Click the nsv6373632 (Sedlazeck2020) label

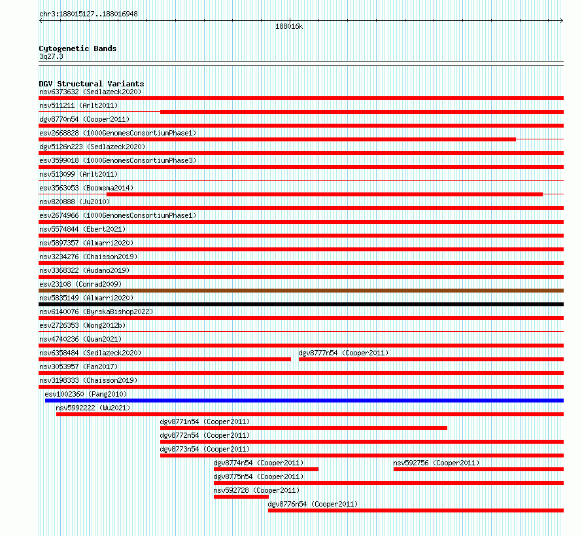(x=90, y=92)
